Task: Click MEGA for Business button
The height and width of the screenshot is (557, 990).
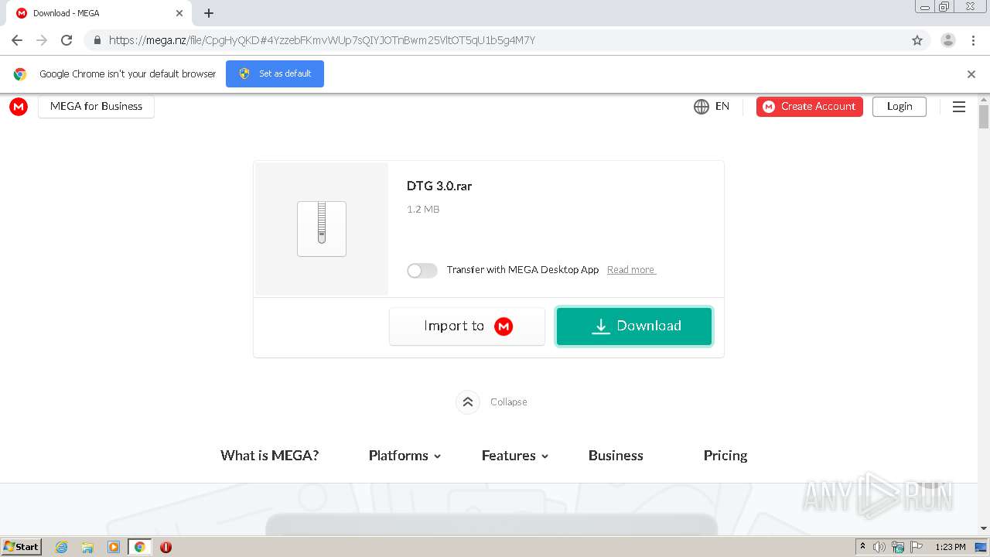Action: [x=96, y=107]
